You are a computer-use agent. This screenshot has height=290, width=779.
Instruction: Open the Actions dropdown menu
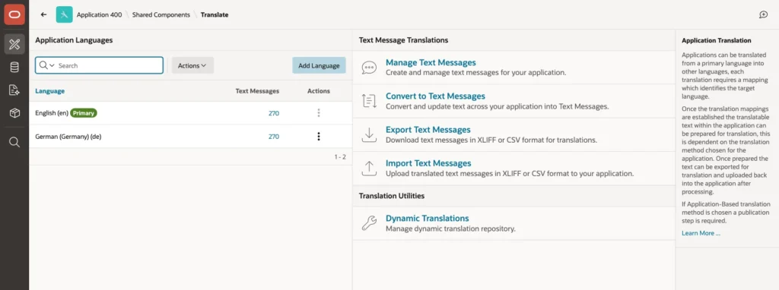[x=192, y=65]
